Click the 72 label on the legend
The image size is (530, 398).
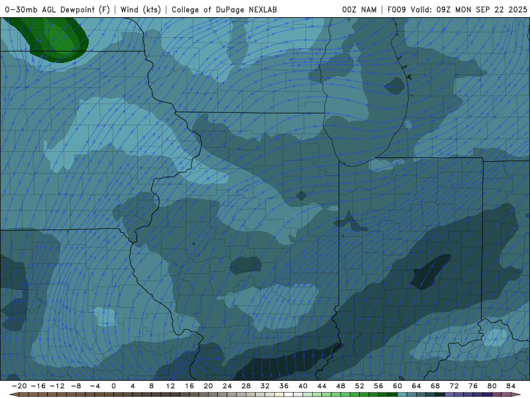tap(454, 386)
